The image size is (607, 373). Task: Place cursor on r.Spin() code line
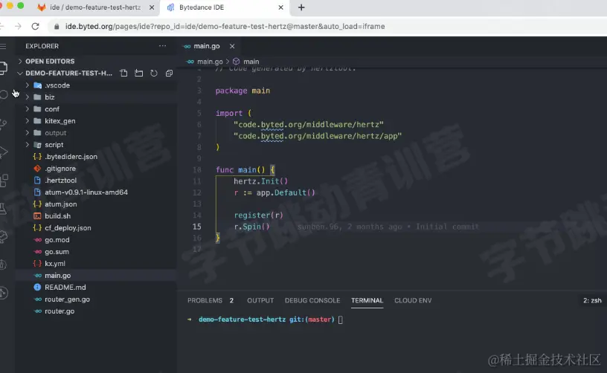(x=251, y=227)
